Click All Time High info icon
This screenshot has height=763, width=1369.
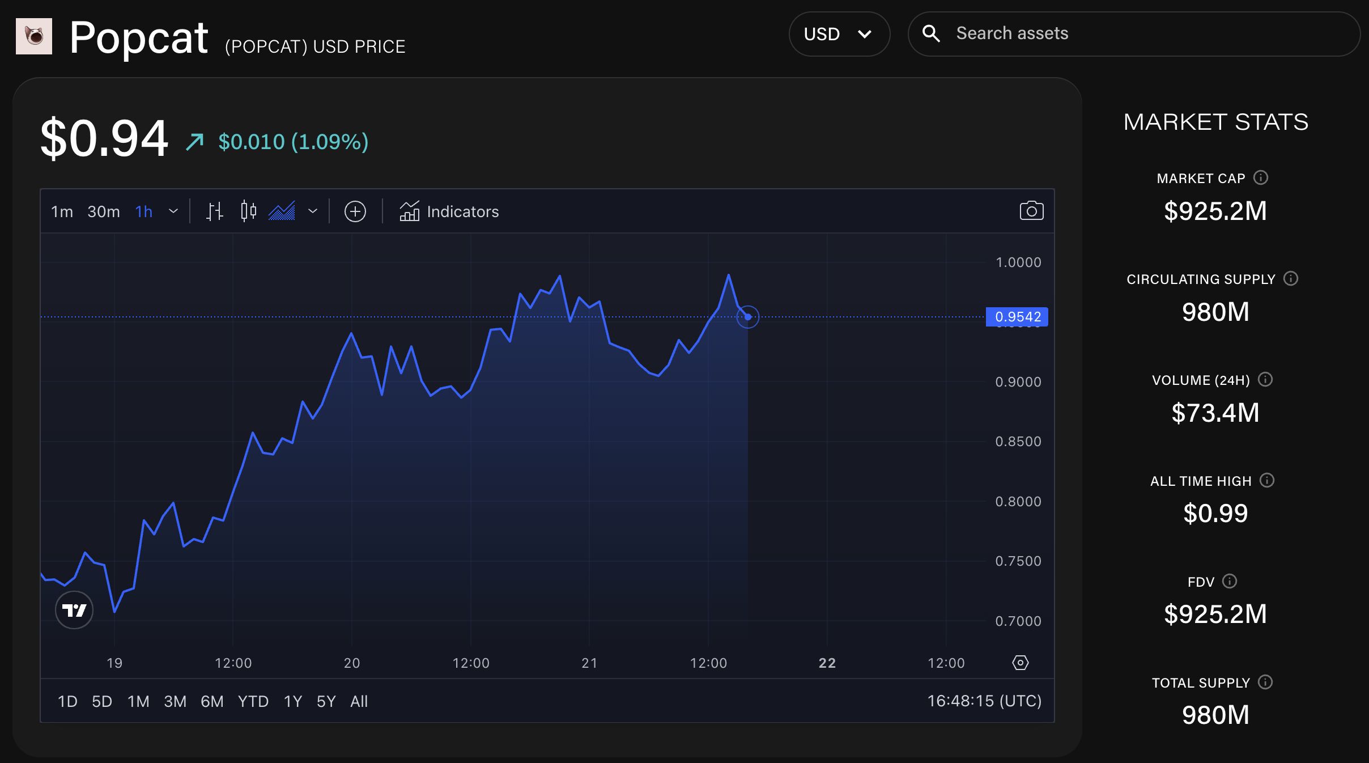point(1267,480)
